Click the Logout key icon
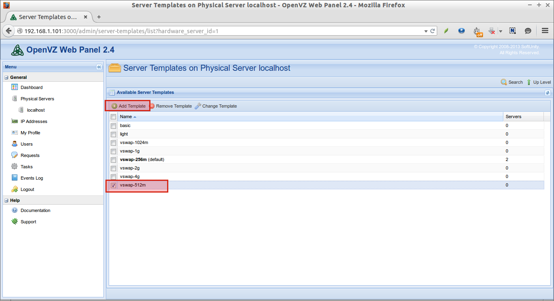Image resolution: width=554 pixels, height=301 pixels. coord(15,189)
